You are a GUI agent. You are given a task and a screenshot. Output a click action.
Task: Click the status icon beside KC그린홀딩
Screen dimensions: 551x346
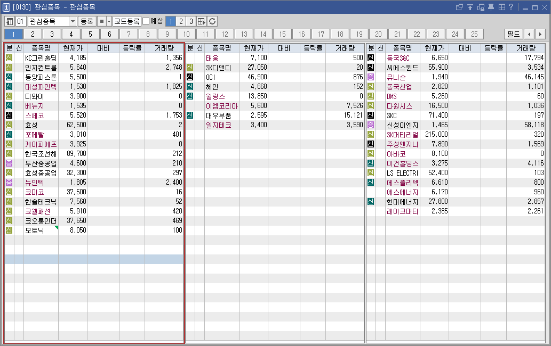coord(9,58)
